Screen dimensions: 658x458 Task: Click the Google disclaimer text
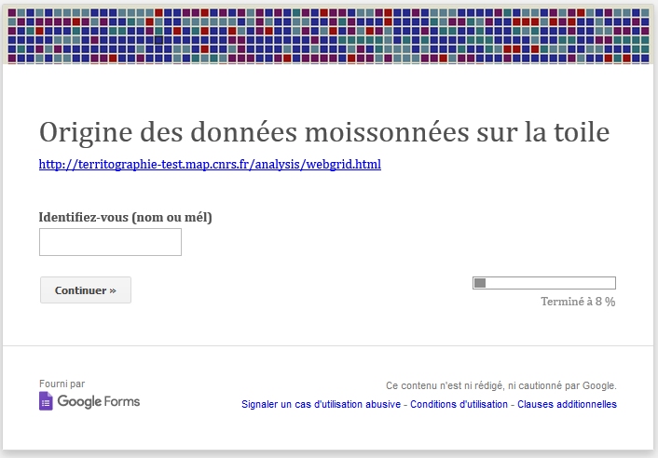[501, 385]
